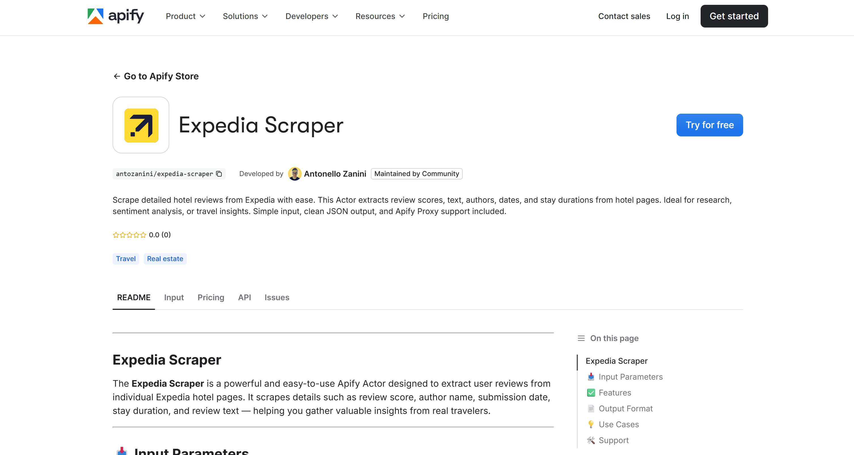Open the Solutions menu
The image size is (854, 455).
tap(245, 16)
